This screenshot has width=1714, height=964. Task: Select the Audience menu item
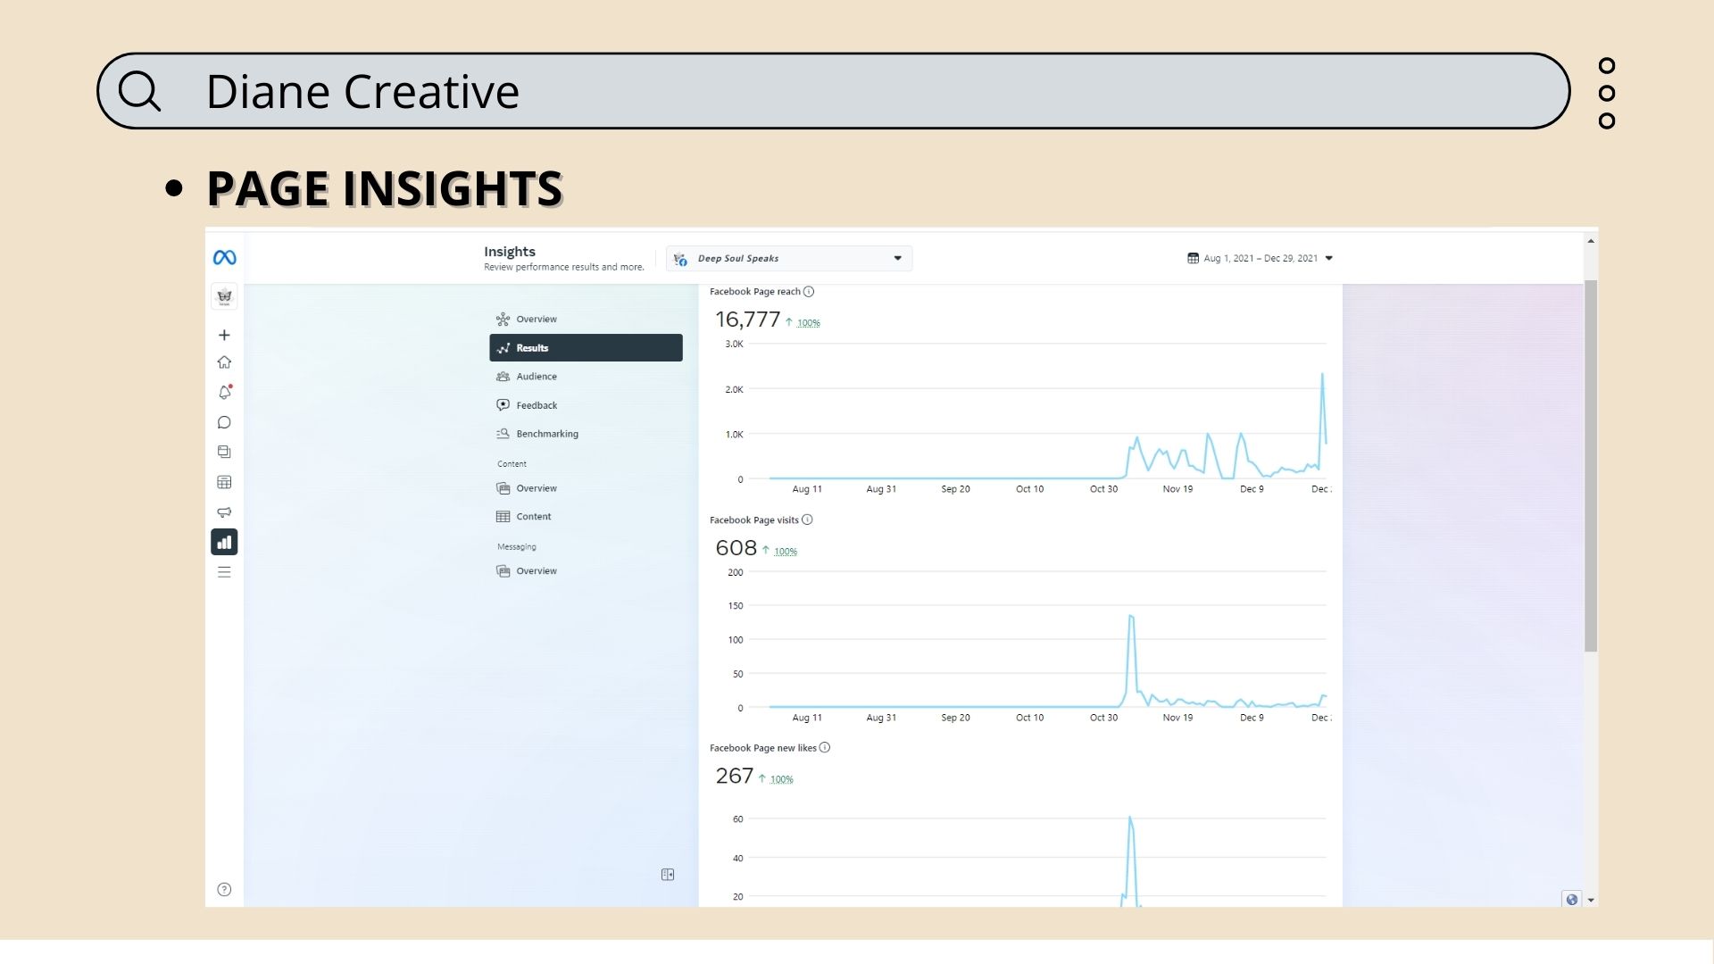[536, 377]
